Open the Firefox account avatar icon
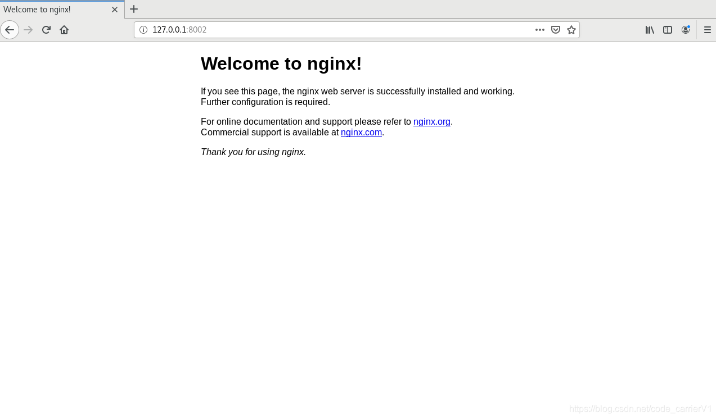The image size is (716, 419). point(686,30)
